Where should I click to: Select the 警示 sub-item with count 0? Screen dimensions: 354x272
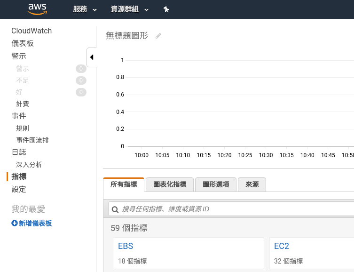[x=23, y=68]
